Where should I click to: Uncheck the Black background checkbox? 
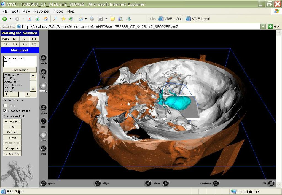click(5, 111)
